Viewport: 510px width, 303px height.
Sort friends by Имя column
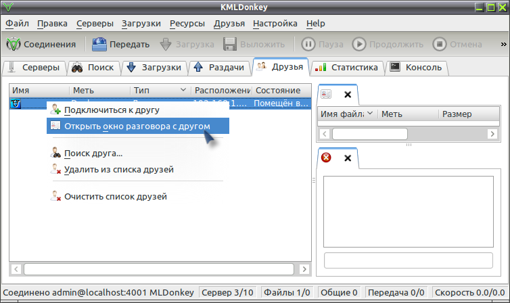(x=39, y=91)
